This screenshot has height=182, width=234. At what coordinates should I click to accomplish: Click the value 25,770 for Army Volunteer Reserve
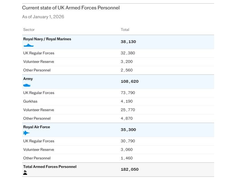point(128,110)
